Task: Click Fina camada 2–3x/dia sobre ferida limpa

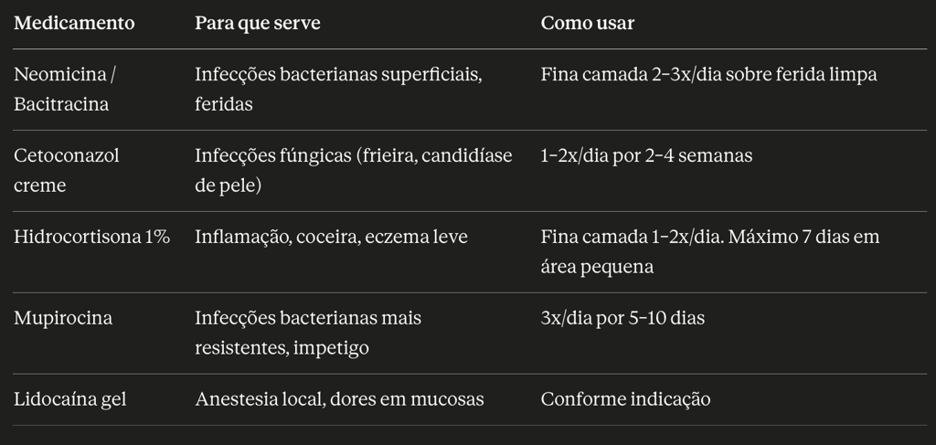Action: point(708,75)
